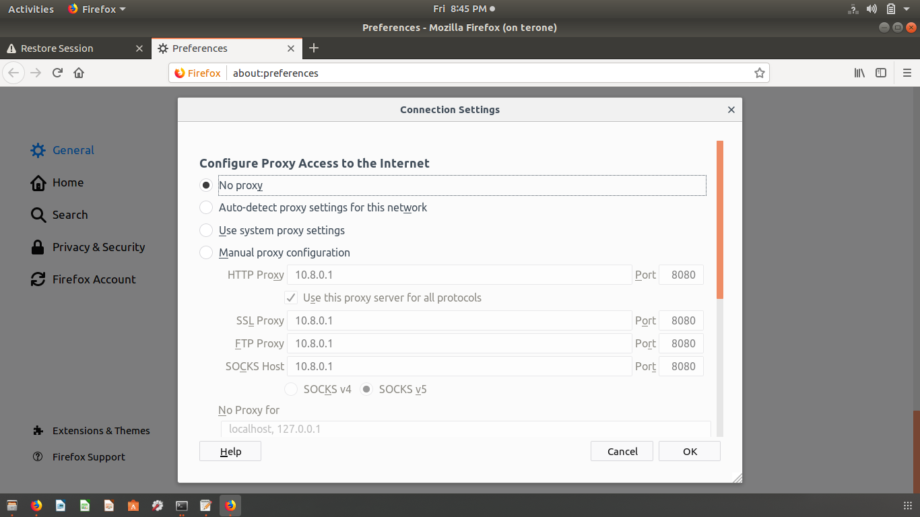Open LibreOffice Calc from the taskbar
The image size is (920, 517).
(x=85, y=506)
